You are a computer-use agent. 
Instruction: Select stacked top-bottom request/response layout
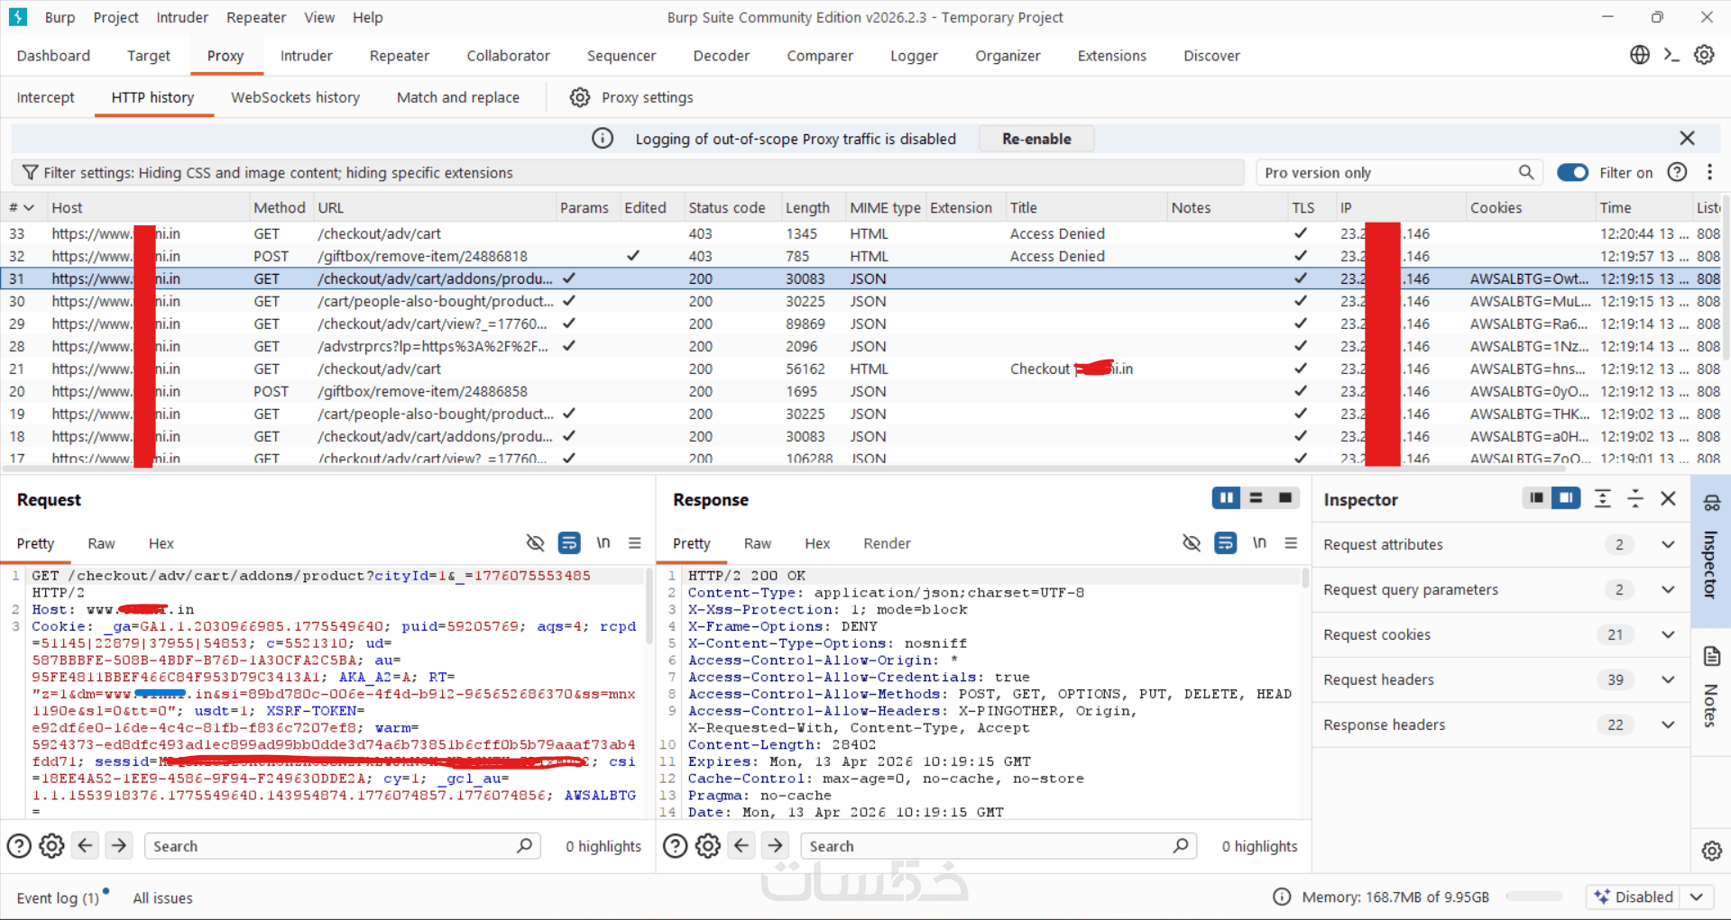tap(1256, 497)
